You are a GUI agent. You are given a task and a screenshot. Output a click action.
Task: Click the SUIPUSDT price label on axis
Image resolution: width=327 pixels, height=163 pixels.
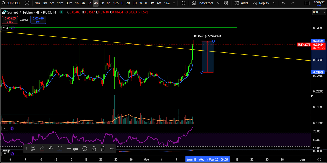pyautogui.click(x=304, y=45)
